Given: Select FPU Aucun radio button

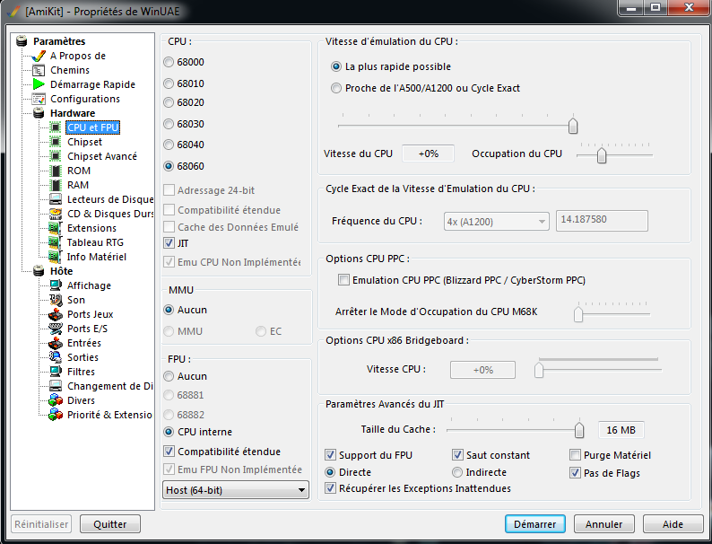Looking at the screenshot, I should pyautogui.click(x=169, y=377).
